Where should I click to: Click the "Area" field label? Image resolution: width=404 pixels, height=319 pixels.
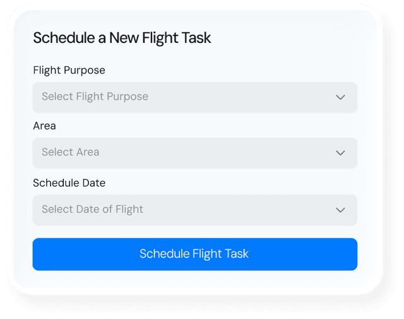44,126
